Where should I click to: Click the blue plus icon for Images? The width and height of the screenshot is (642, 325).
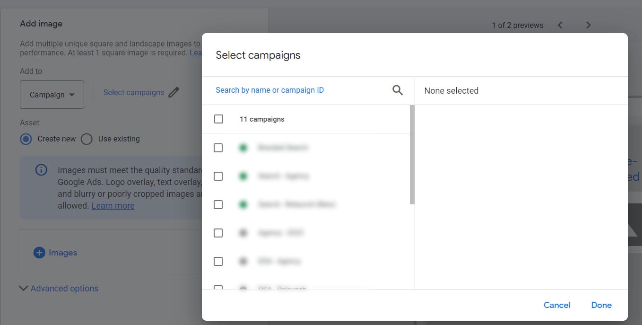tap(39, 253)
